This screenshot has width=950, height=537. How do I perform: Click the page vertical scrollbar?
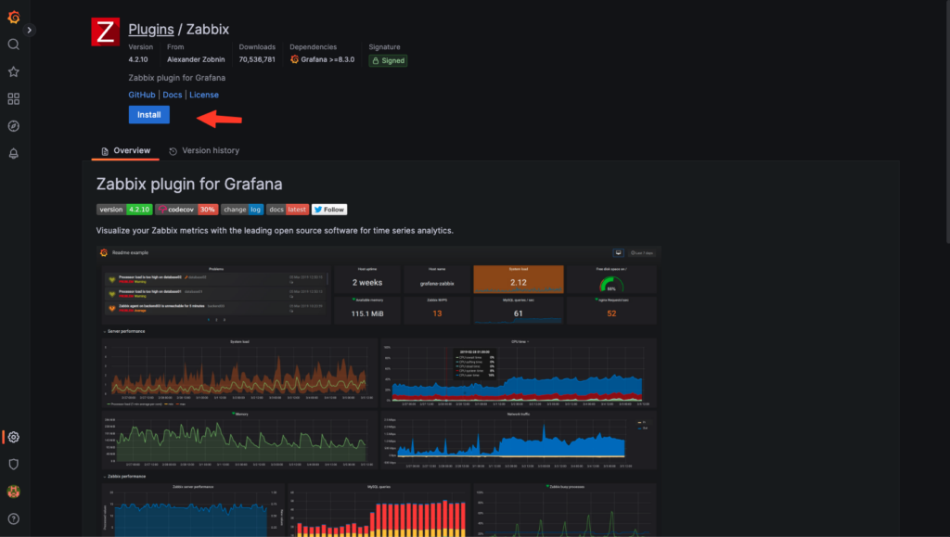click(947, 121)
